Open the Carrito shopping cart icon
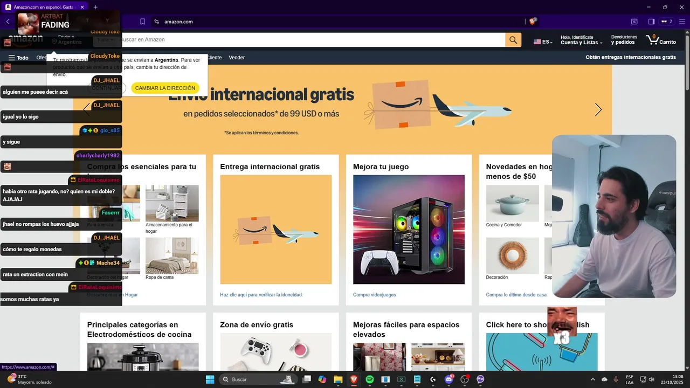This screenshot has height=388, width=690. (x=661, y=40)
